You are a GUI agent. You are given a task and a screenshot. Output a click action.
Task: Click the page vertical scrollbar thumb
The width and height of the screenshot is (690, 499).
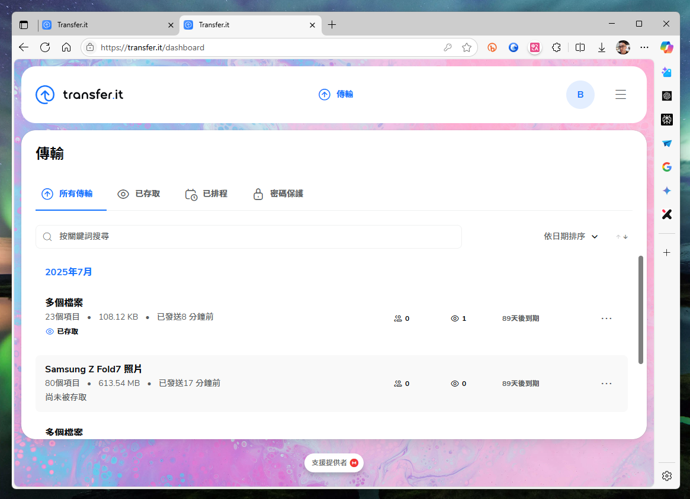click(x=640, y=310)
